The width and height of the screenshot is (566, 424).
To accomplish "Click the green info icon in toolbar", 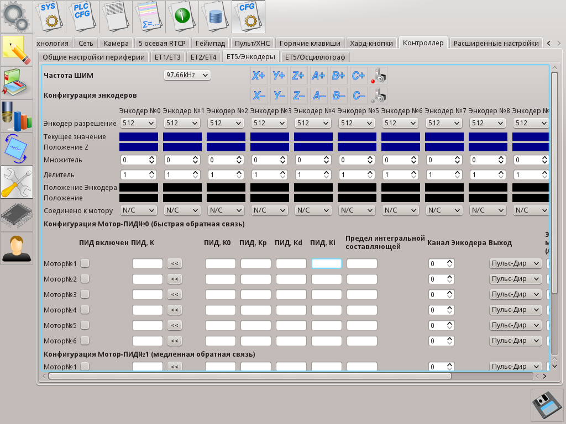I will pos(182,16).
